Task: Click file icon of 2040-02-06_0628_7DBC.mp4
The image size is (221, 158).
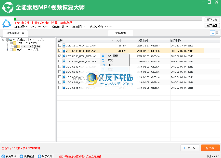Action: (64, 61)
